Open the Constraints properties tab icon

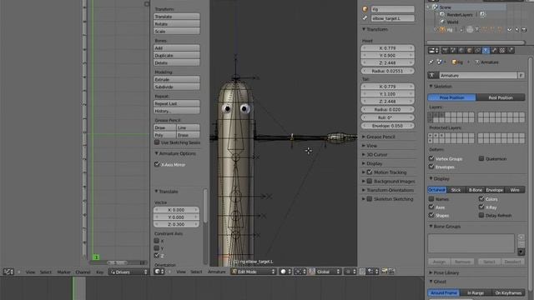[478, 51]
